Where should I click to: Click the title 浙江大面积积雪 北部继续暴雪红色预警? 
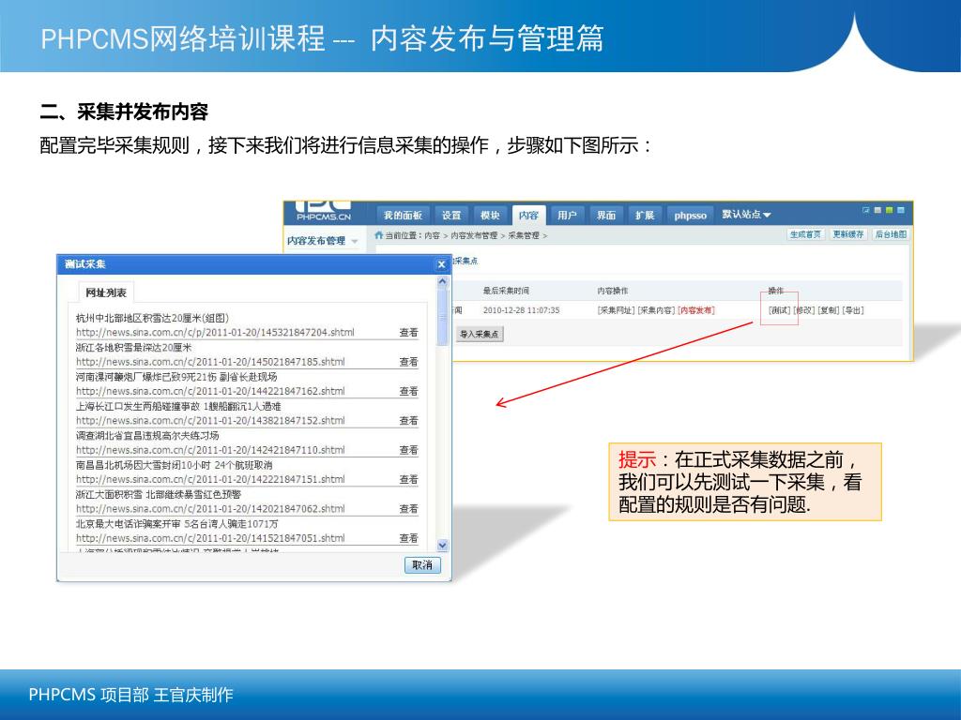pyautogui.click(x=158, y=495)
